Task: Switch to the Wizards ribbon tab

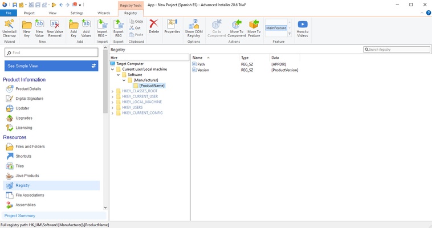Action: [104, 13]
